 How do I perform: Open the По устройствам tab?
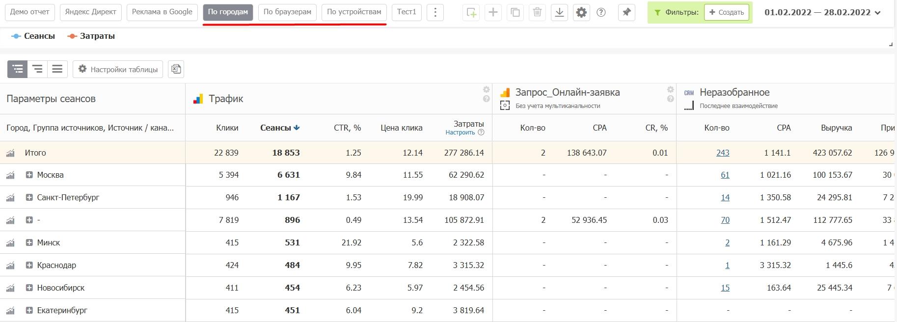pyautogui.click(x=354, y=12)
